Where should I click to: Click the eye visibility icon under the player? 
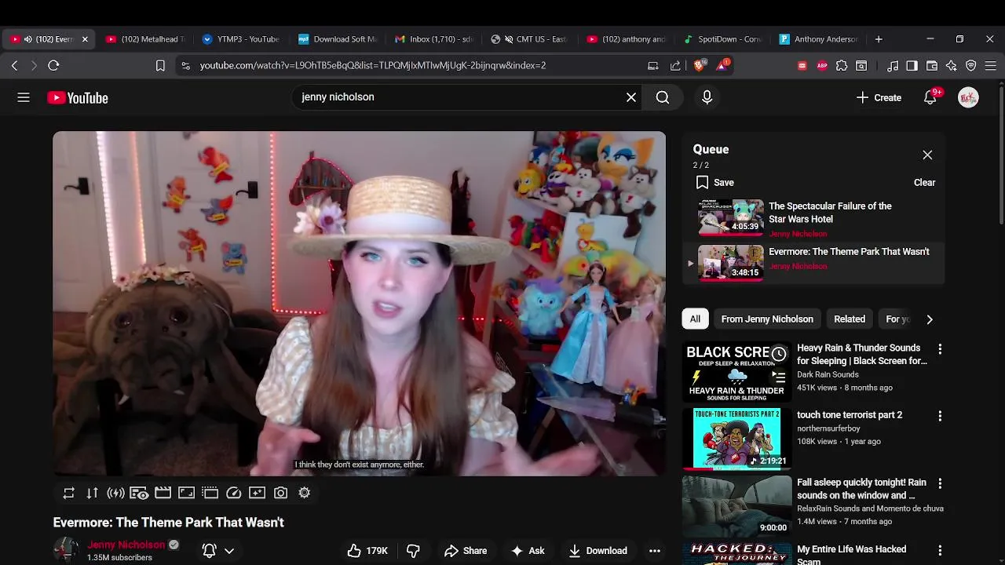140,493
